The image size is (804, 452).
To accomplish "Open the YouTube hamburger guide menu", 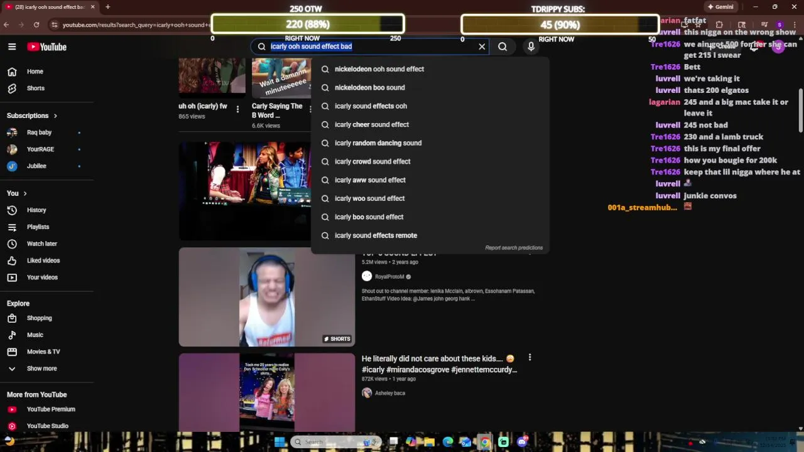I will point(11,46).
